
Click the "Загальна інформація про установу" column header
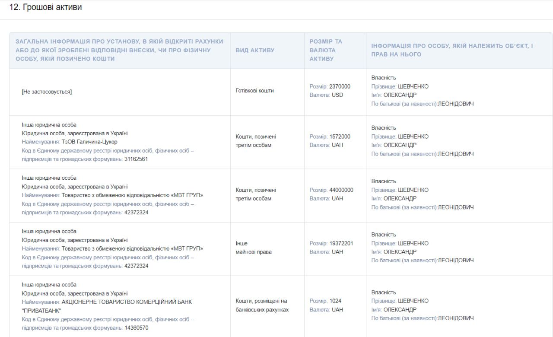pos(119,50)
